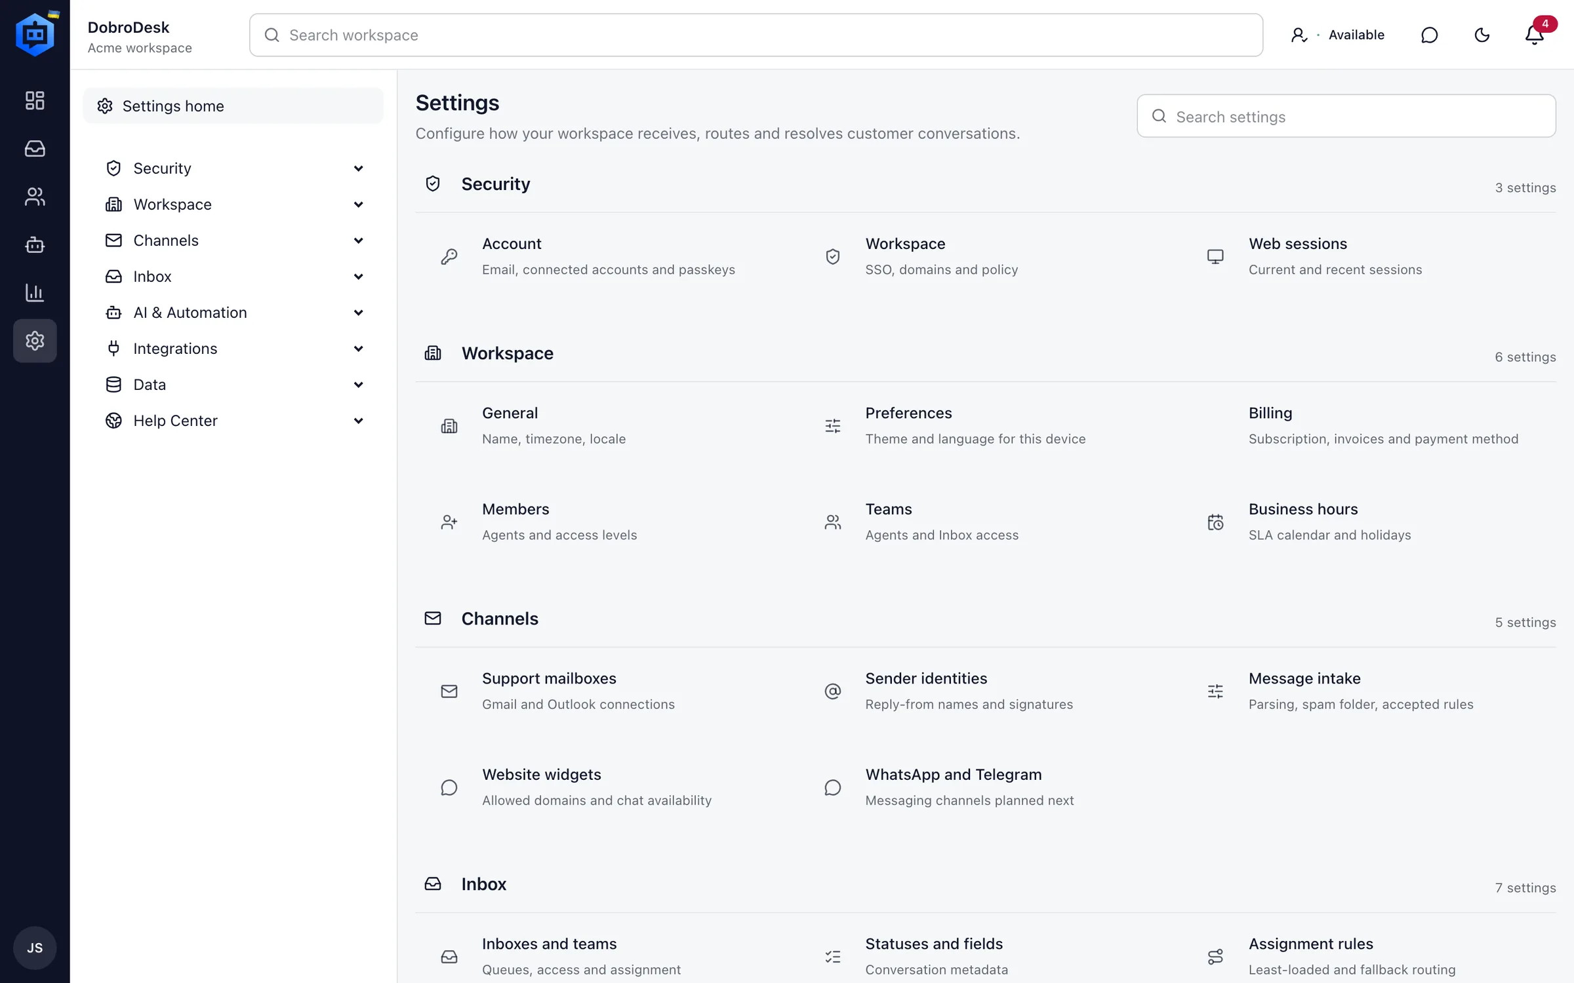Open the reports chart icon in left rail
The width and height of the screenshot is (1574, 983).
(35, 292)
